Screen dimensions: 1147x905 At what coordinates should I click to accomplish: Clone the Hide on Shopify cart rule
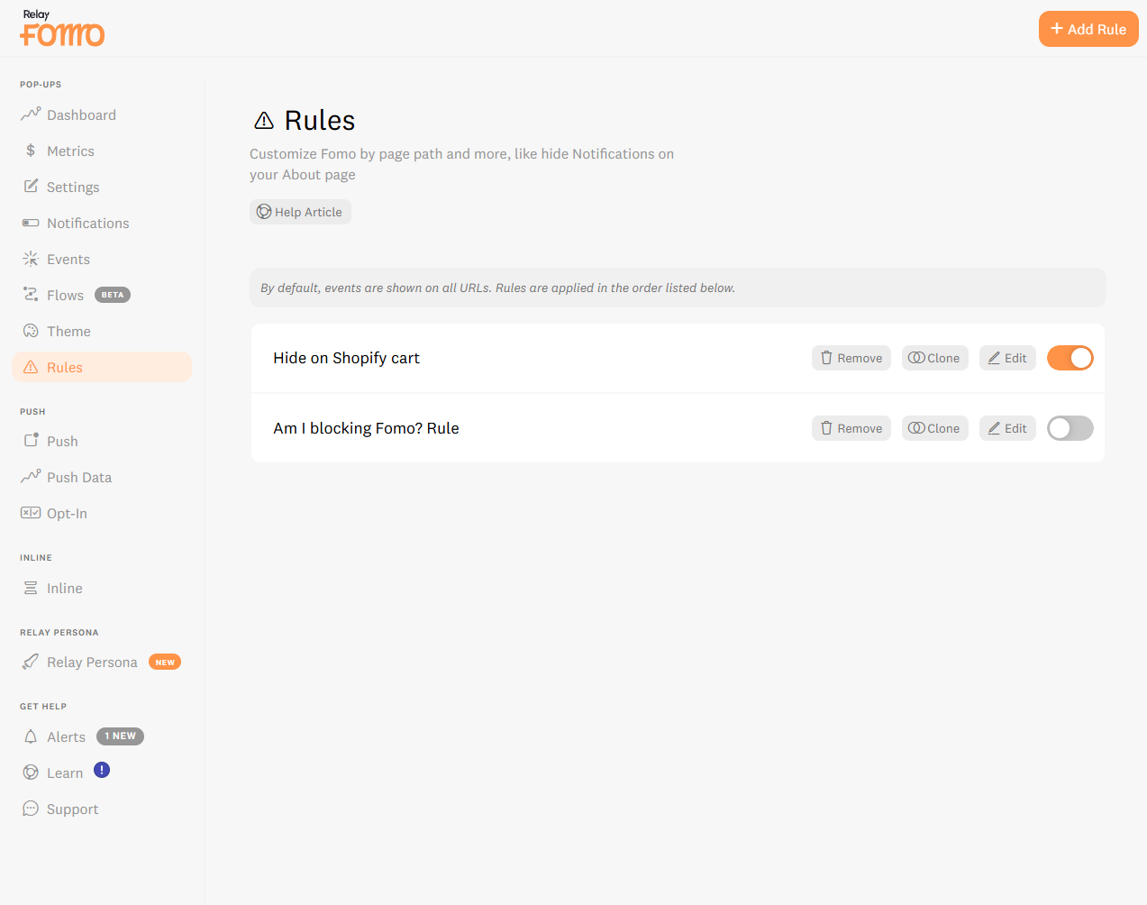(x=934, y=358)
